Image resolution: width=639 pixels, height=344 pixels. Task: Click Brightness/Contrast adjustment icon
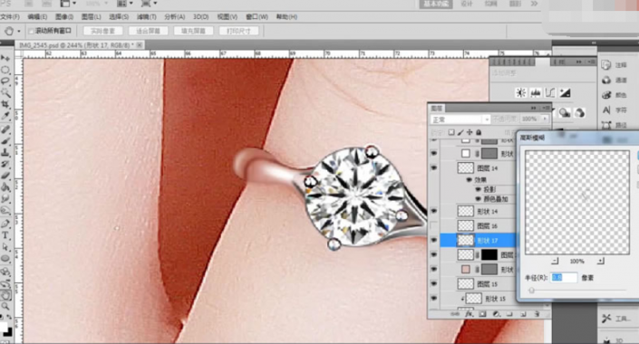[520, 93]
